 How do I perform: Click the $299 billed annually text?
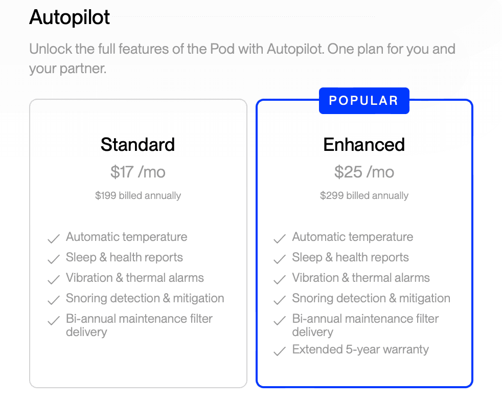tap(364, 195)
